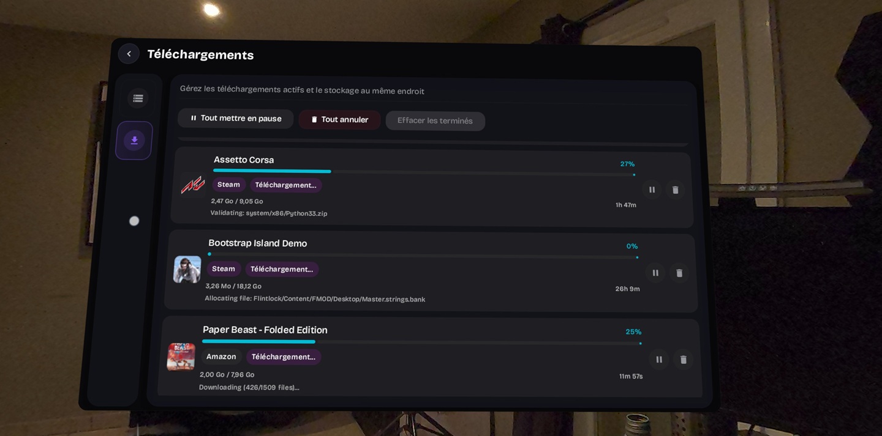Image resolution: width=882 pixels, height=436 pixels.
Task: Click the Tout annuler button
Action: tap(340, 120)
